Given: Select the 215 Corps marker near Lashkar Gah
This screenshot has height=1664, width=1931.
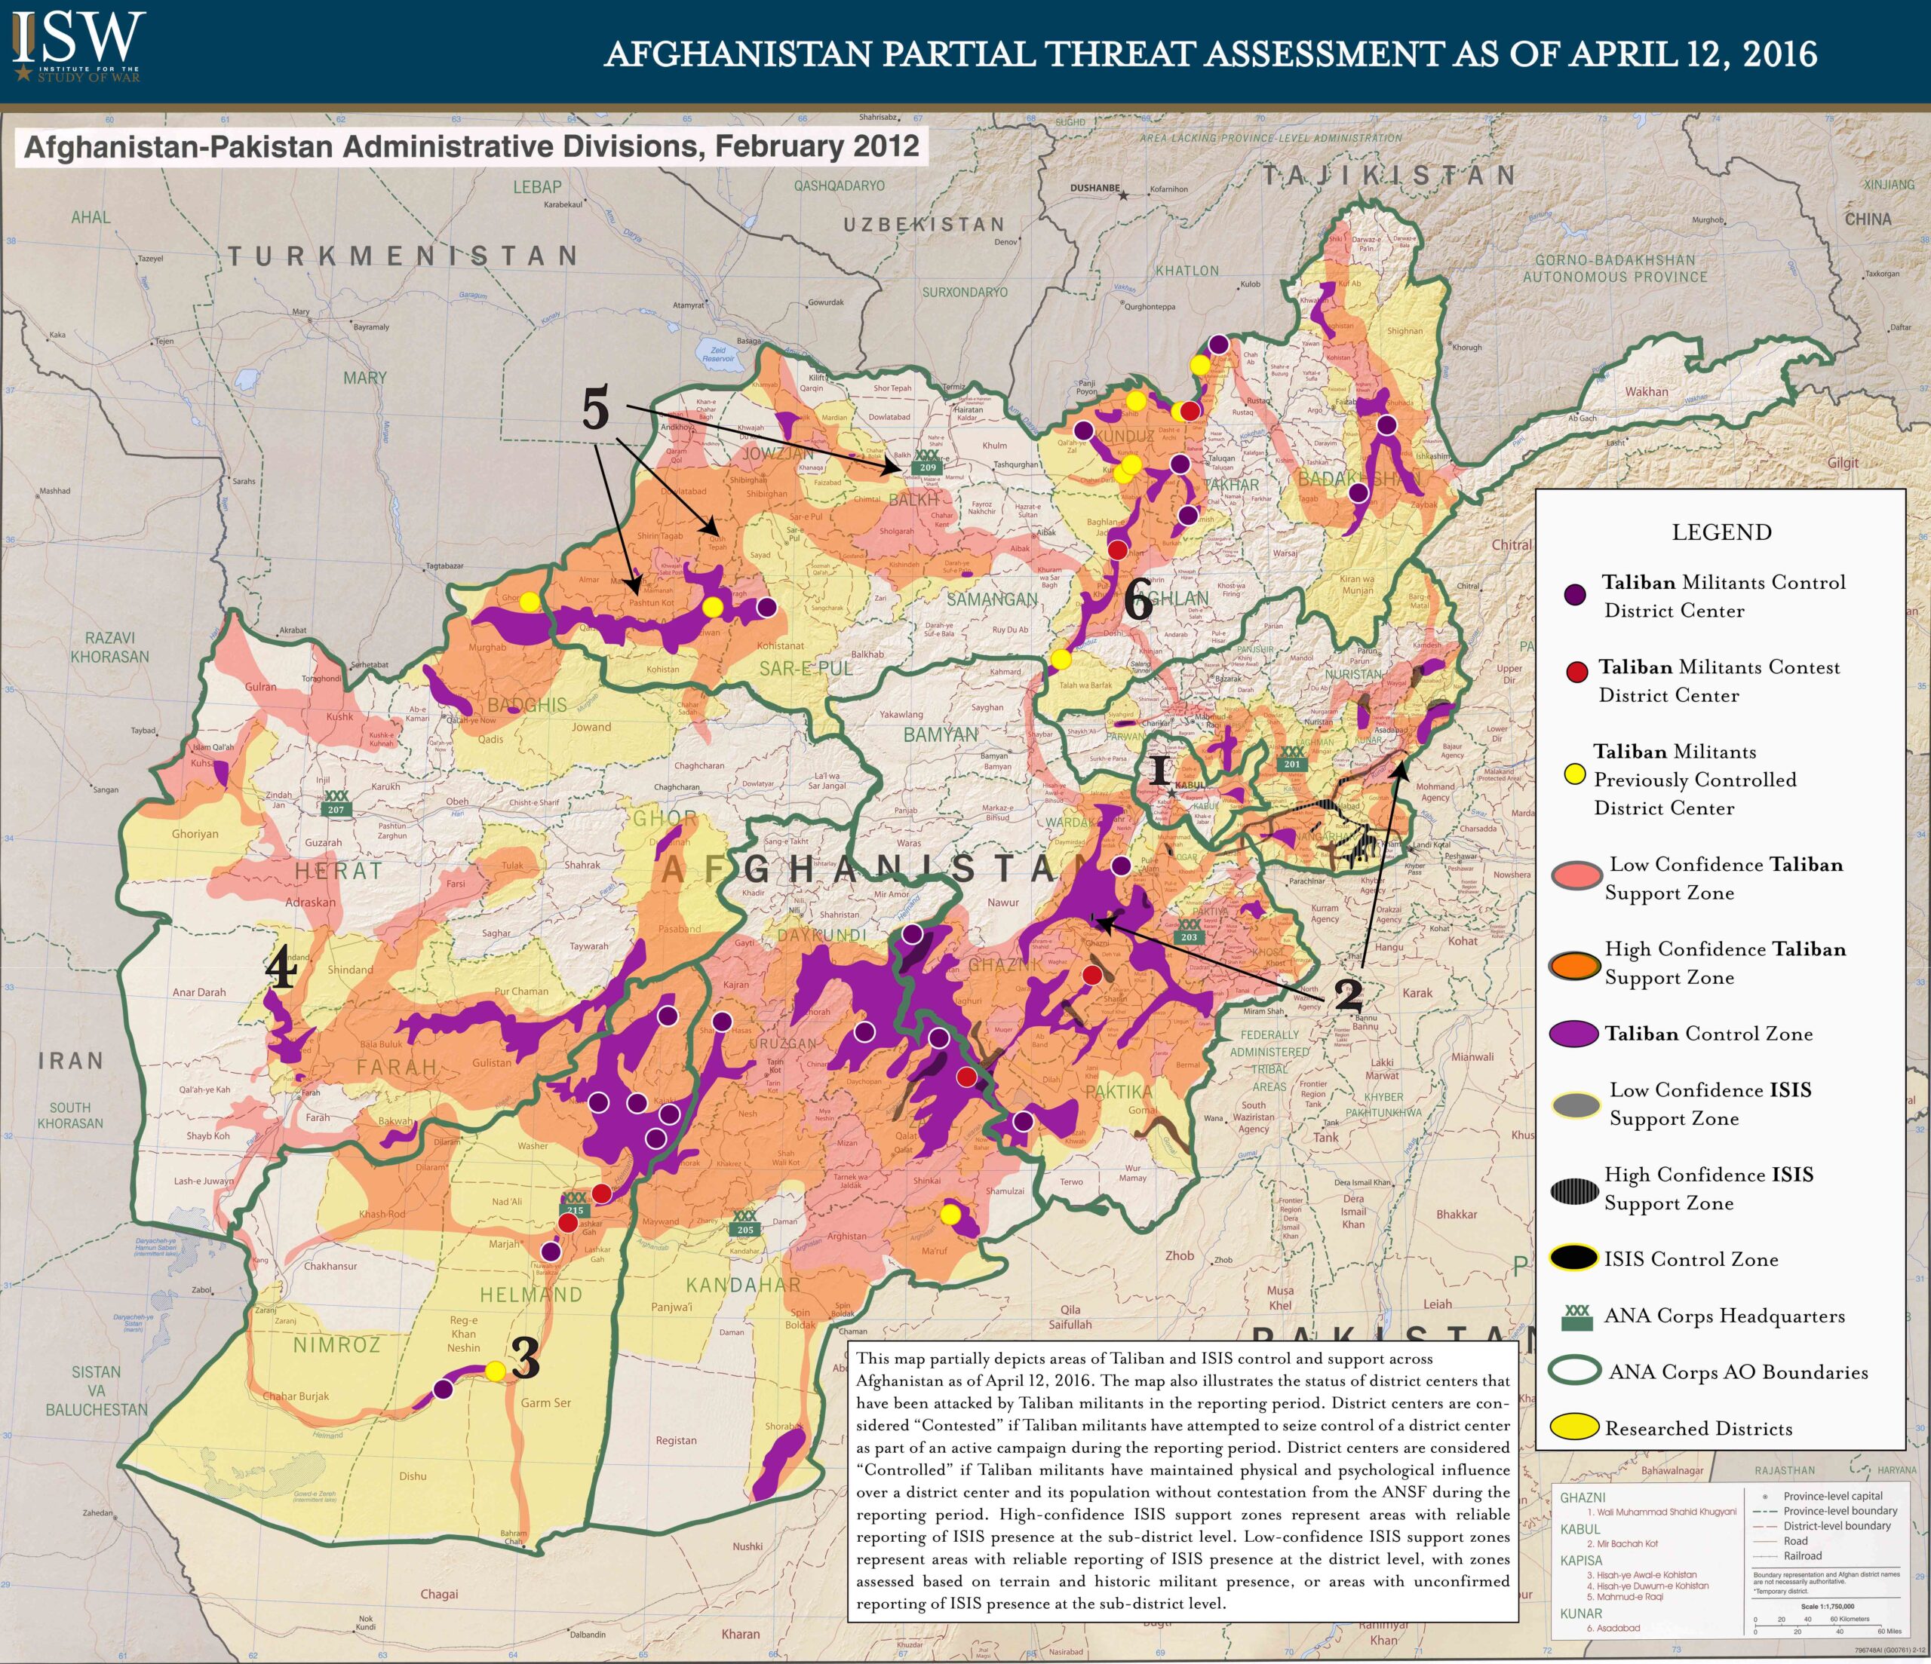Looking at the screenshot, I should coord(575,1205).
